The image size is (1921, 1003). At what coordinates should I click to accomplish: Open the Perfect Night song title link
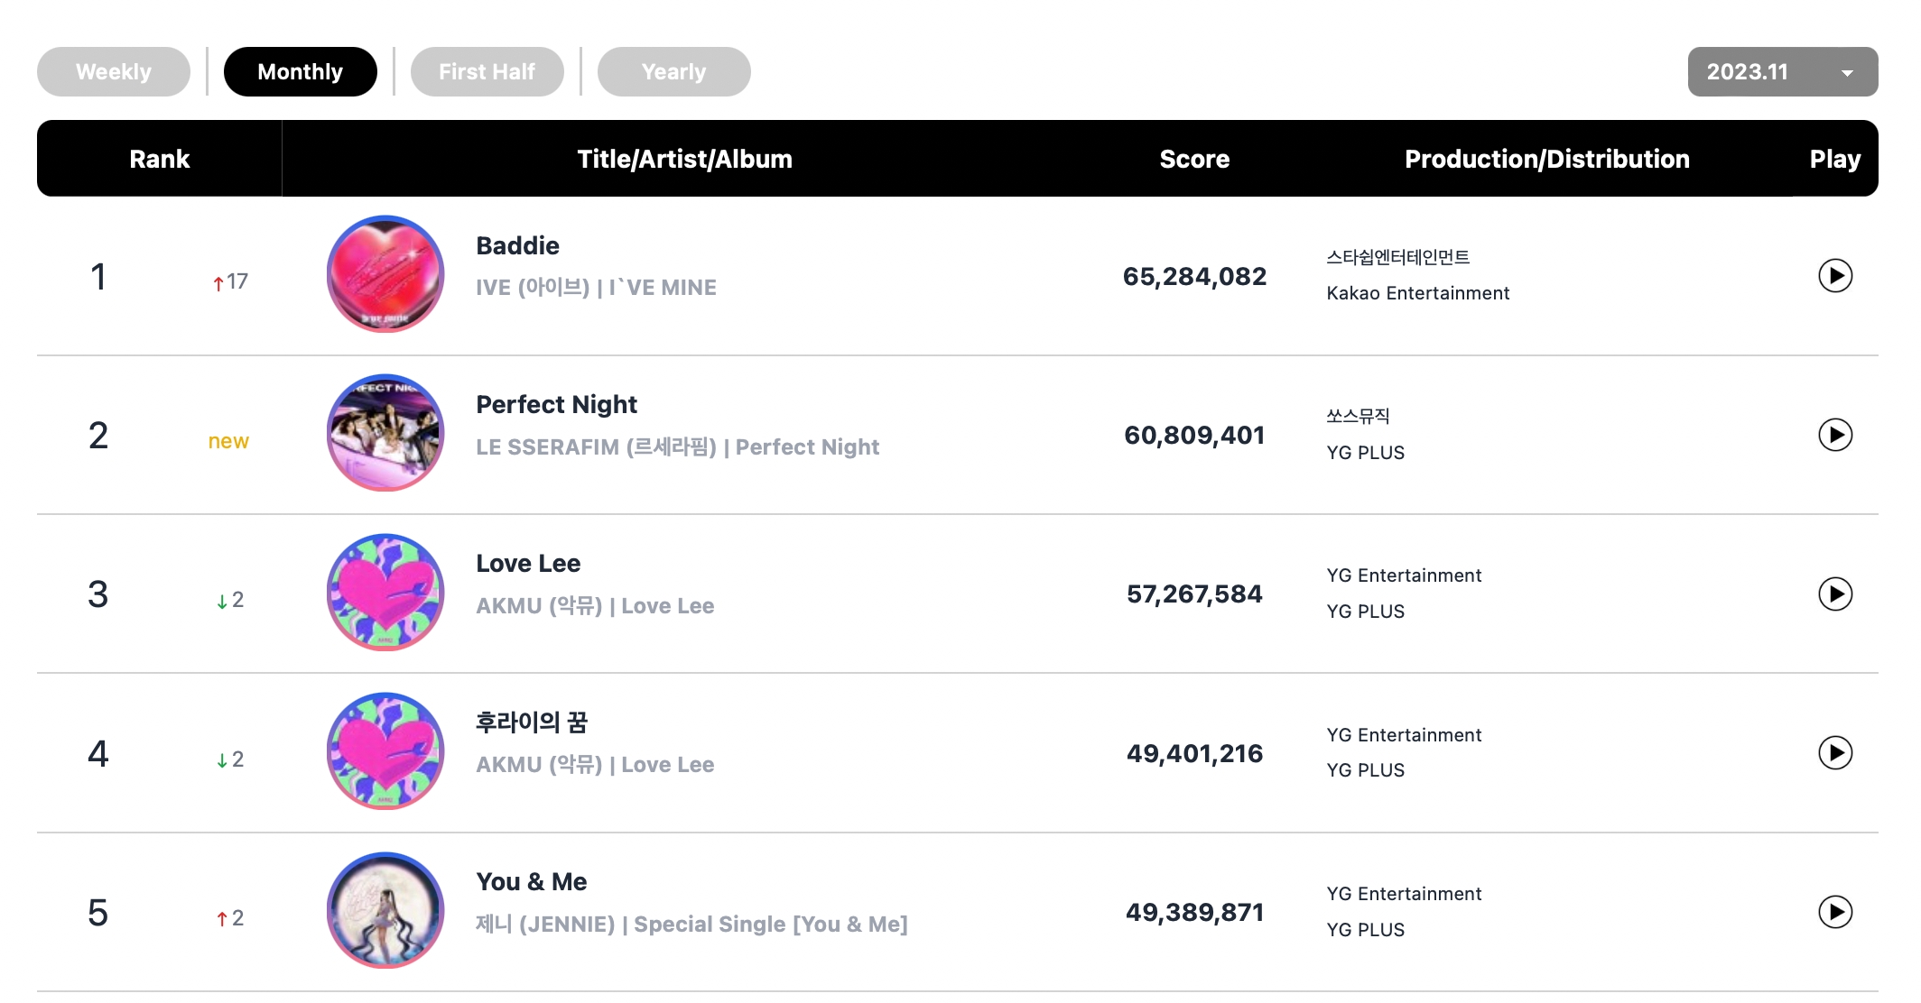(x=556, y=404)
